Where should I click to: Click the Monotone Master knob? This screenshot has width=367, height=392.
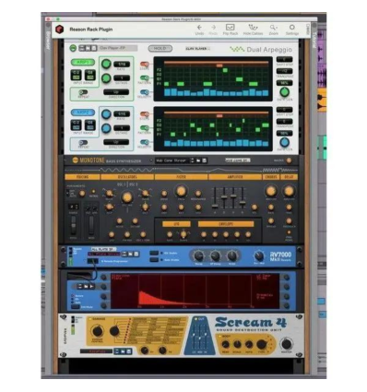point(289,160)
